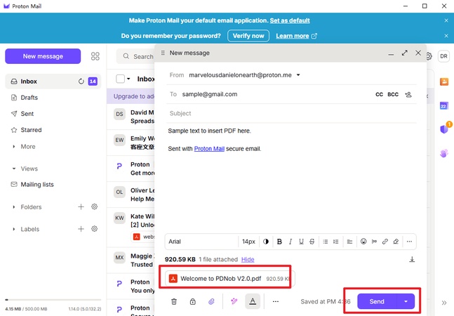Image resolution: width=454 pixels, height=316 pixels.
Task: Add a new folder with plus icon
Action: [x=81, y=207]
